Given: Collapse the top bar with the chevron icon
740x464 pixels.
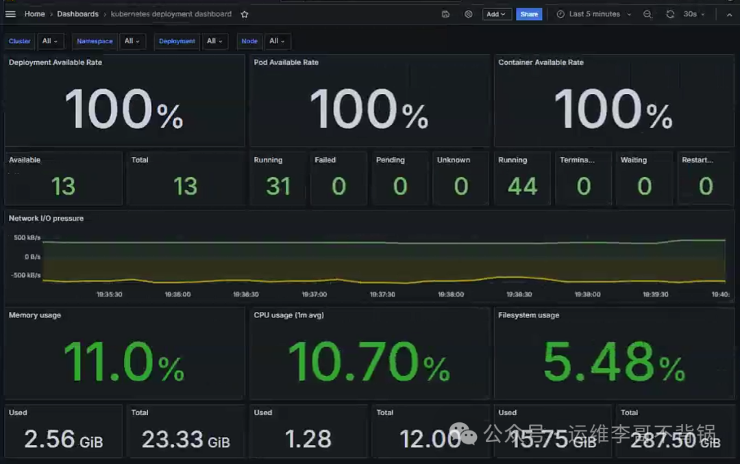Looking at the screenshot, I should click(x=729, y=14).
